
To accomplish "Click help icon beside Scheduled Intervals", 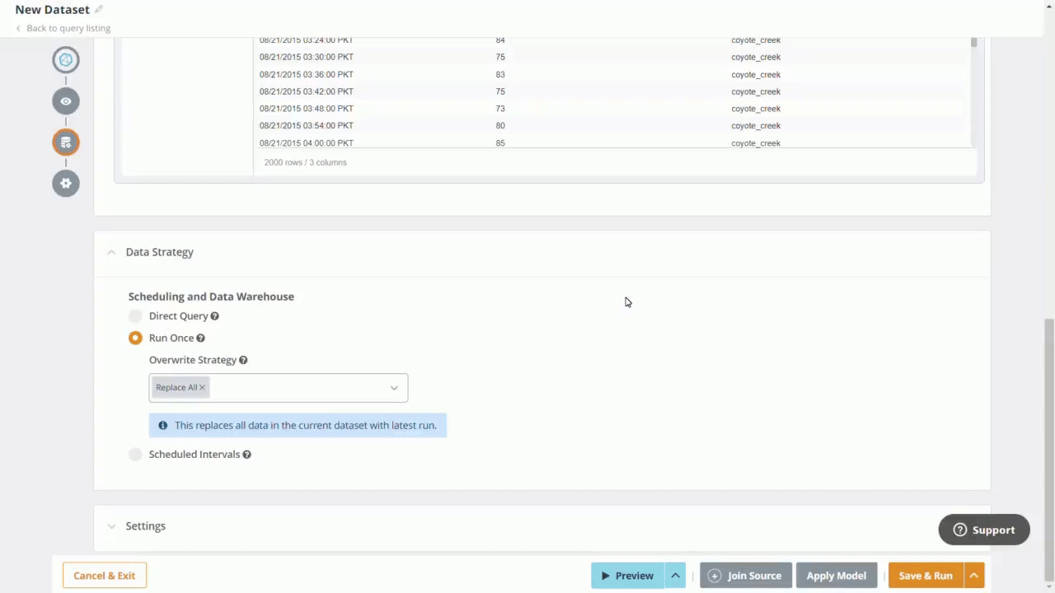I will click(246, 455).
